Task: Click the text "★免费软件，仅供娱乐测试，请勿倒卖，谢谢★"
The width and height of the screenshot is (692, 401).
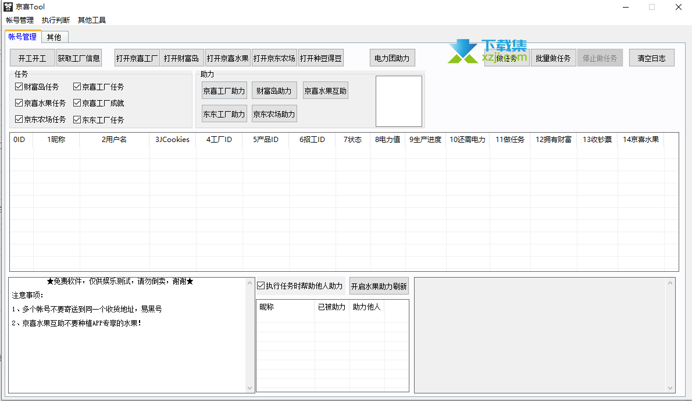Action: 120,281
